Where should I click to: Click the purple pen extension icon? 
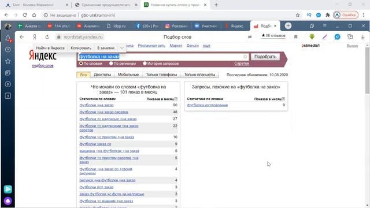[x=325, y=37]
